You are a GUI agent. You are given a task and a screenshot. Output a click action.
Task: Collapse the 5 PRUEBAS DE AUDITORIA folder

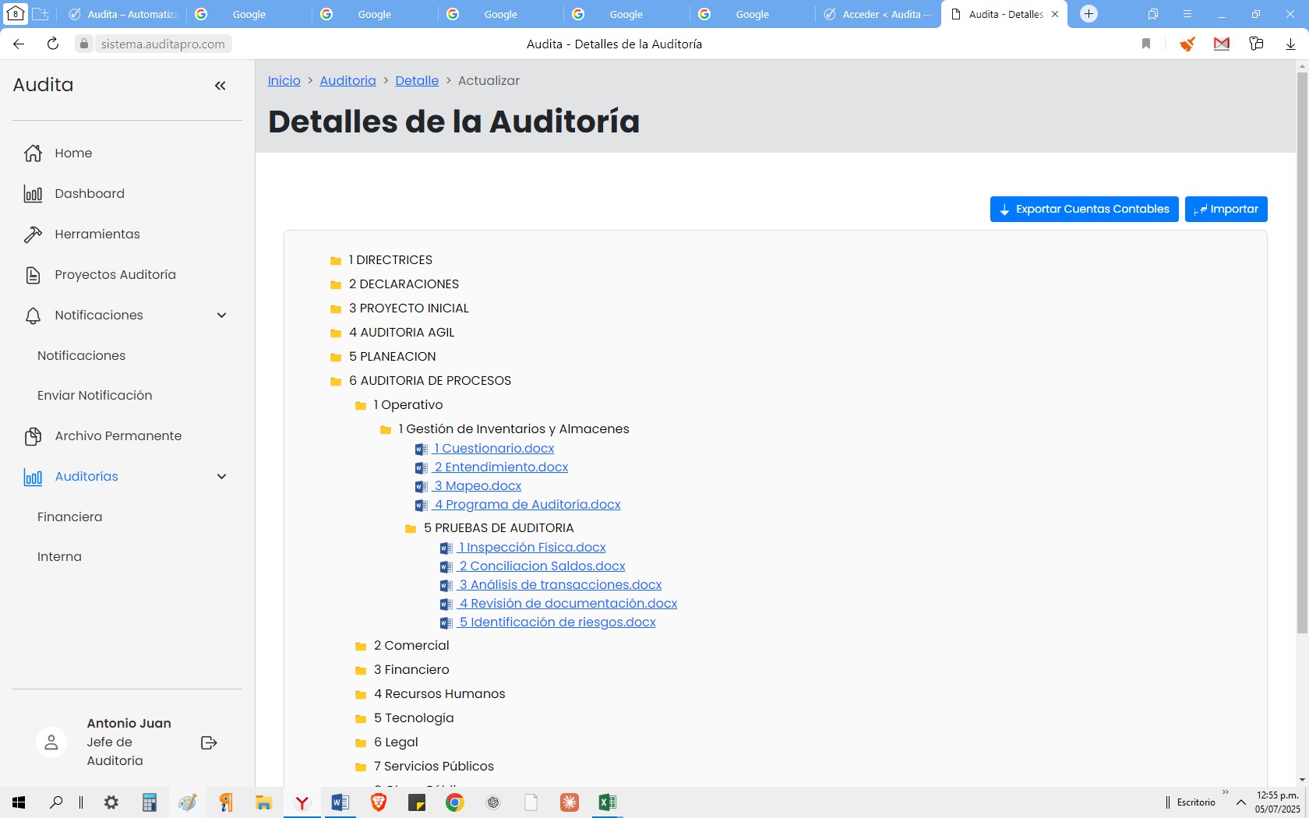point(411,528)
